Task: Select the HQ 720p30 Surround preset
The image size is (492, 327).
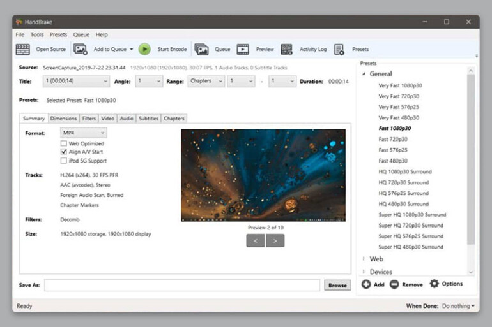Action: (404, 182)
